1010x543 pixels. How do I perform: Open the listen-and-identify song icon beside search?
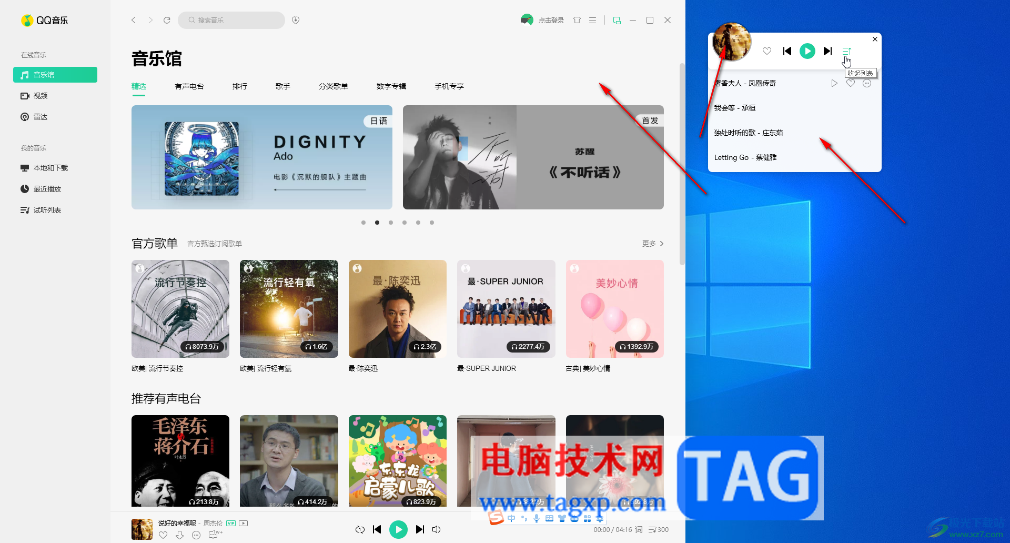[296, 20]
